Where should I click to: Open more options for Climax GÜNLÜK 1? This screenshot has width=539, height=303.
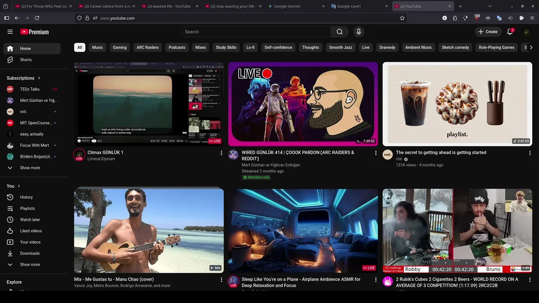(221, 153)
